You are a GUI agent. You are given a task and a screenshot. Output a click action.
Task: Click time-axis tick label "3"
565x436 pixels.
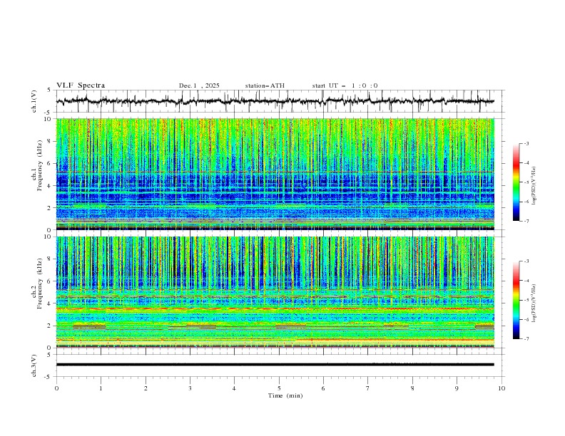pyautogui.click(x=190, y=388)
